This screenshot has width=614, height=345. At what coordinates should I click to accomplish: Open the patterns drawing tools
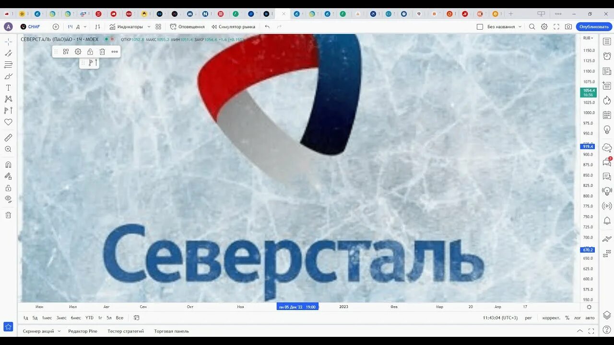tap(8, 99)
